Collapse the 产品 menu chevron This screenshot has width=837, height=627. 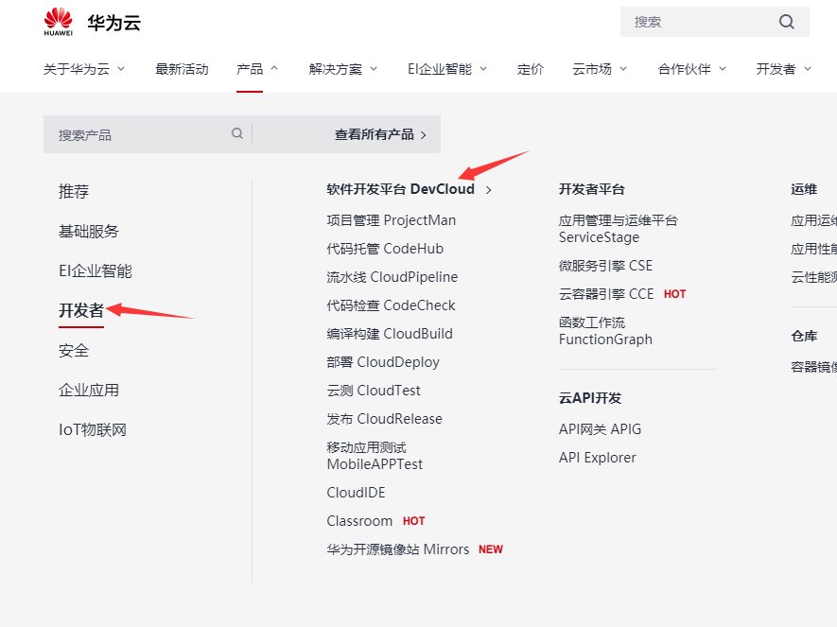(x=274, y=68)
